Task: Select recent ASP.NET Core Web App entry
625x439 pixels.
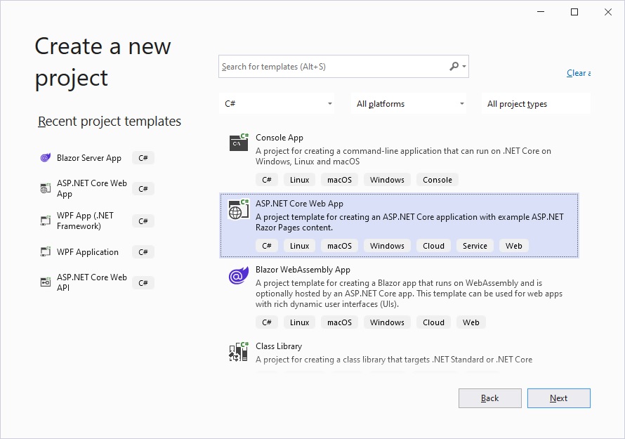Action: point(91,188)
